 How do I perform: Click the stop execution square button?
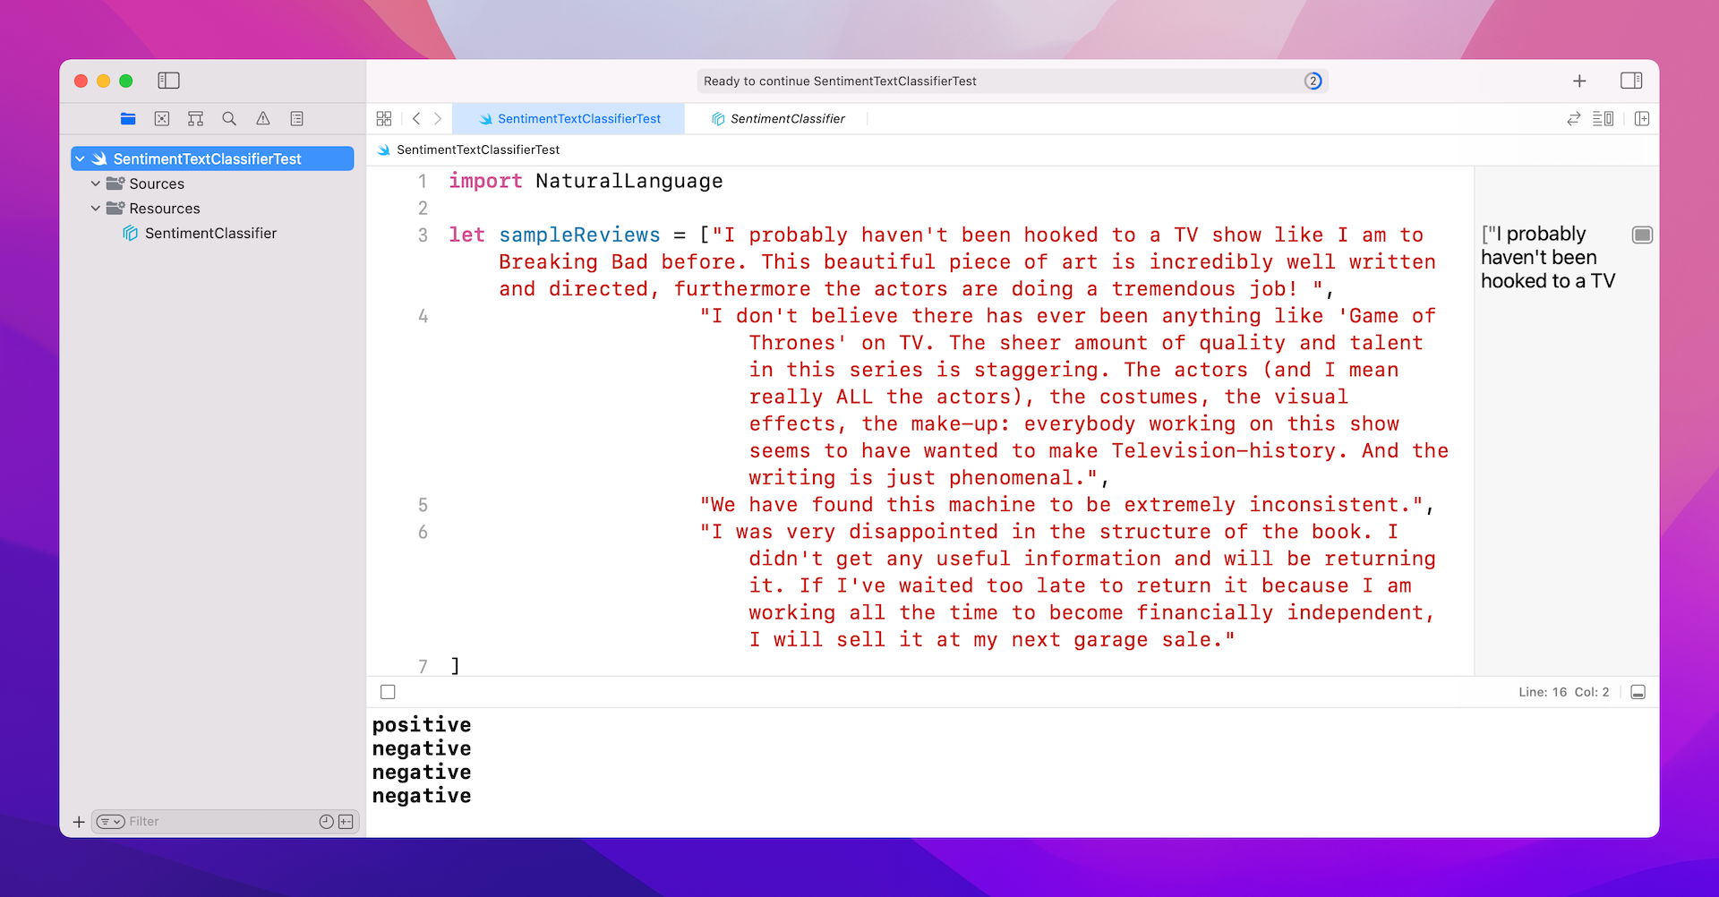(388, 692)
